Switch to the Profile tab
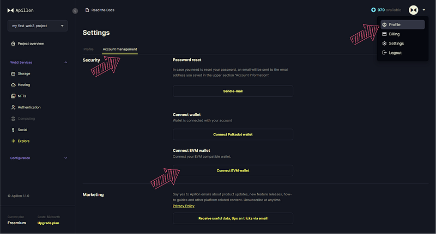The width and height of the screenshot is (436, 234). click(x=88, y=49)
